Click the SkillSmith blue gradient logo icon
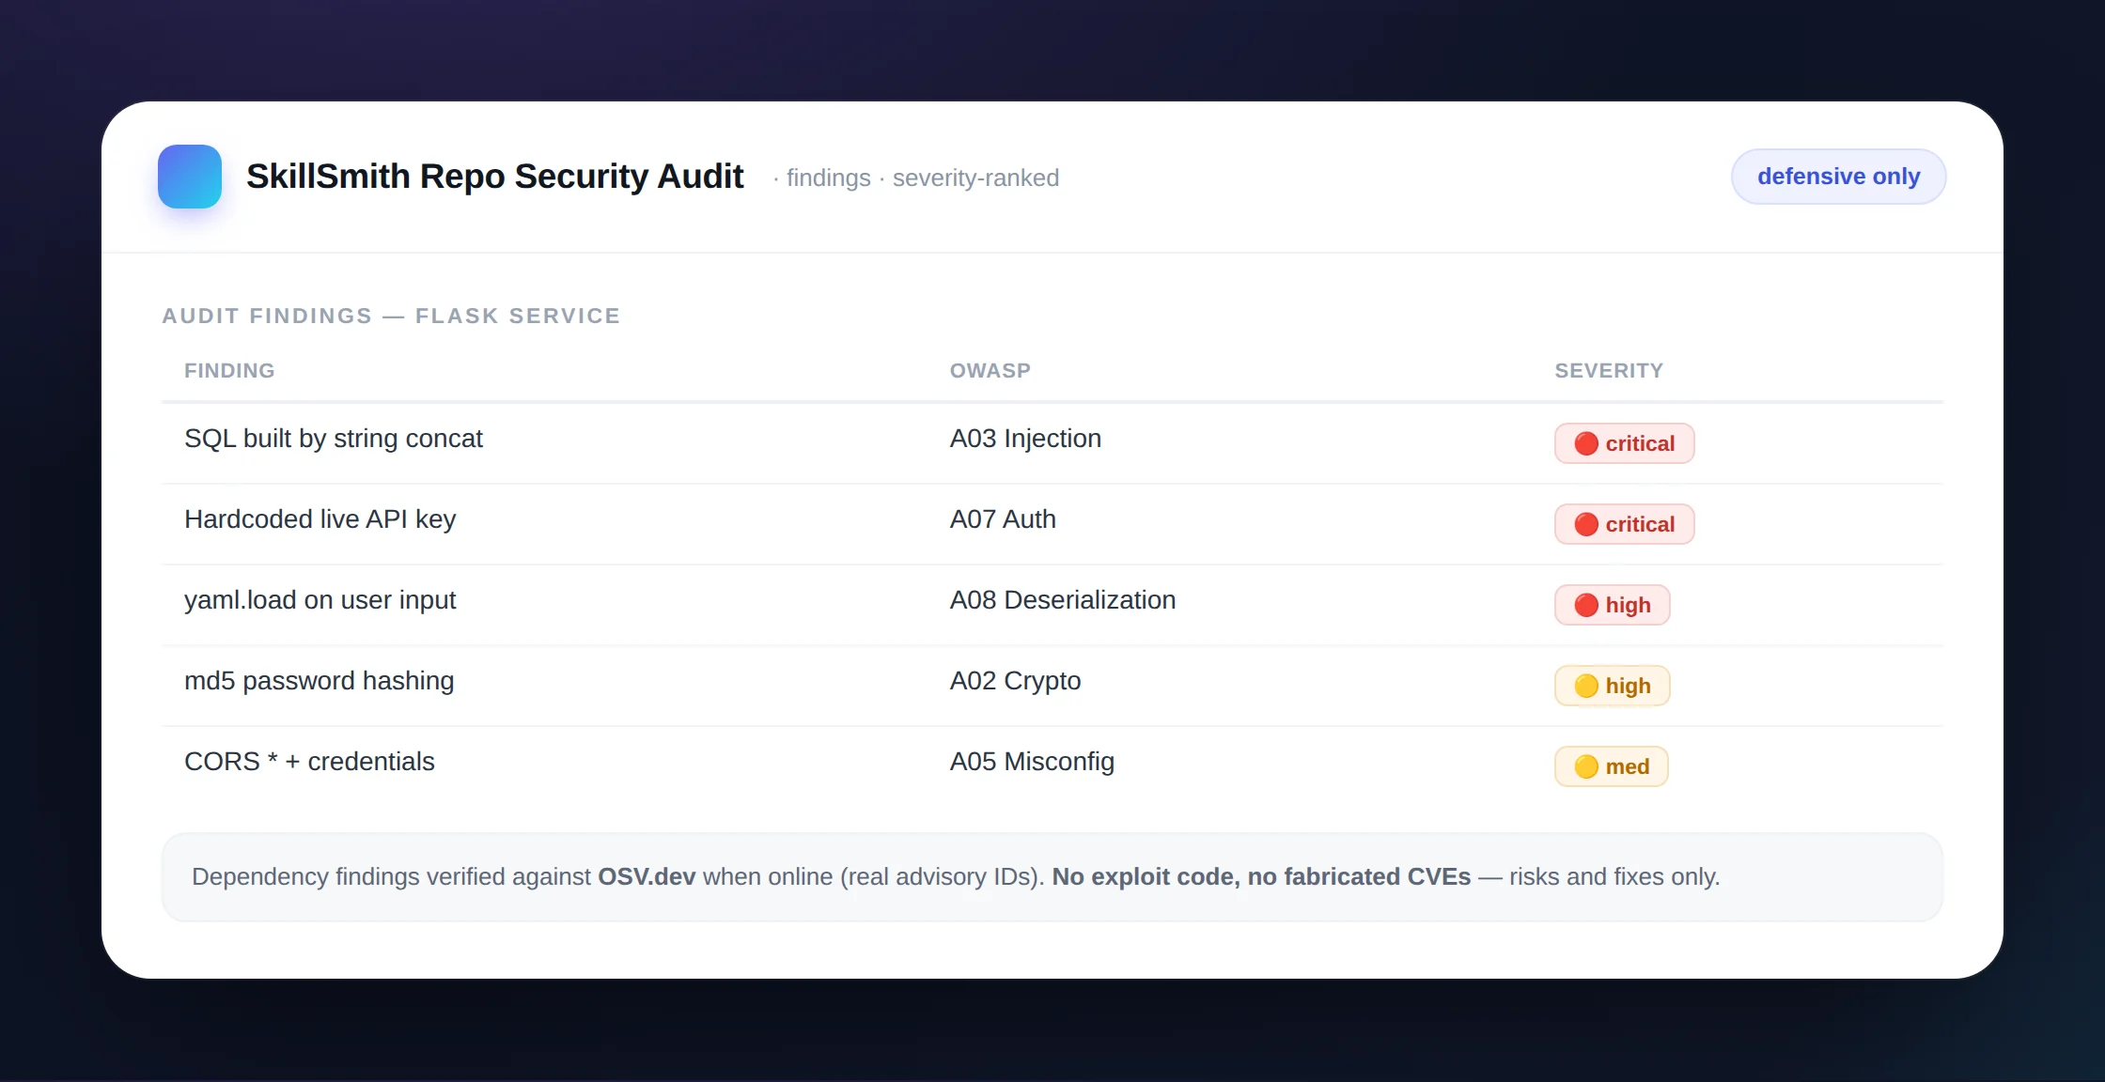The height and width of the screenshot is (1082, 2105). point(190,177)
